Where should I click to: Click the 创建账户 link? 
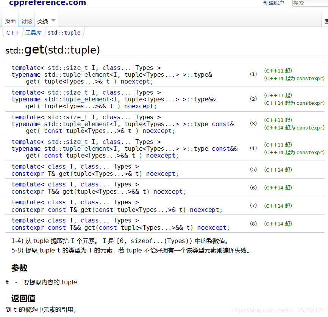(x=273, y=3)
